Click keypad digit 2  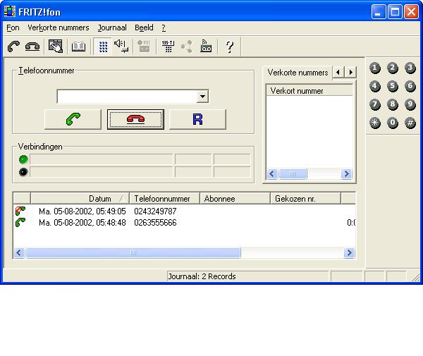tap(393, 68)
